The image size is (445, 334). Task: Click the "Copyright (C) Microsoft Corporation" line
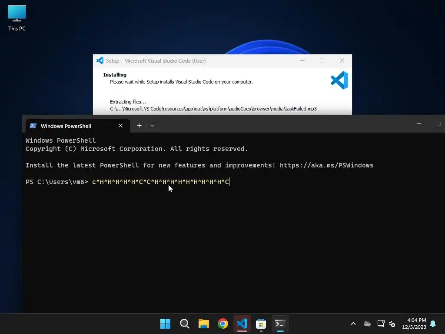coord(137,149)
